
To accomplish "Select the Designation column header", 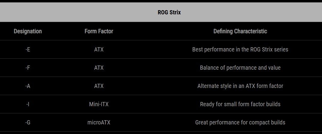I will tap(28, 31).
